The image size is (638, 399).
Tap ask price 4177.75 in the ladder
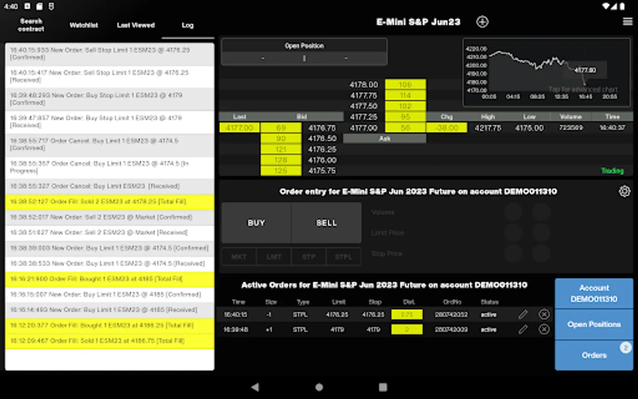click(364, 95)
